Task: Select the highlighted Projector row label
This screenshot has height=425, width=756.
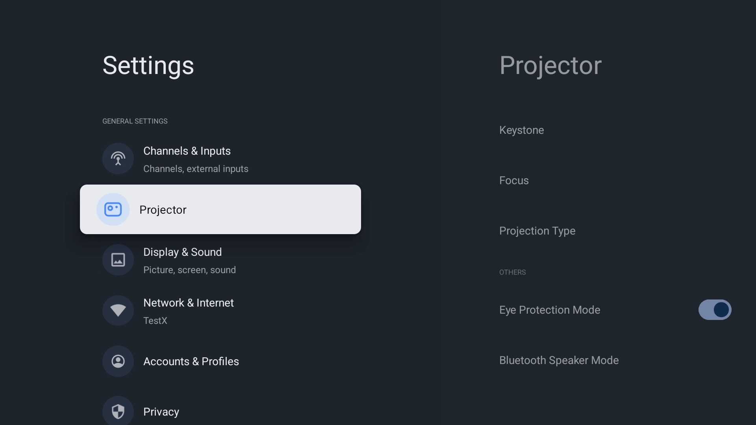Action: point(163,210)
